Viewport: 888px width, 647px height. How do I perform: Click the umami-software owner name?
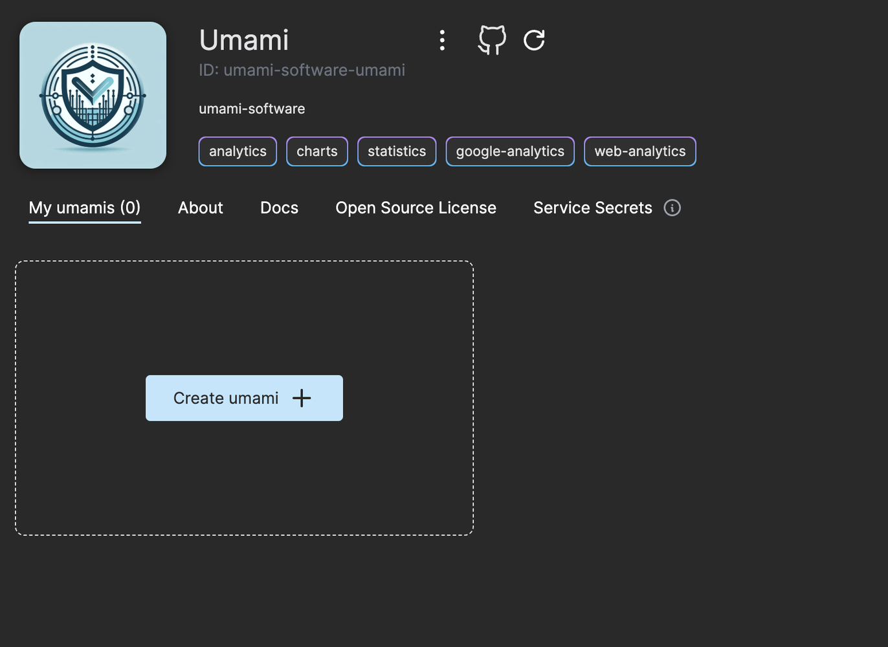[252, 109]
